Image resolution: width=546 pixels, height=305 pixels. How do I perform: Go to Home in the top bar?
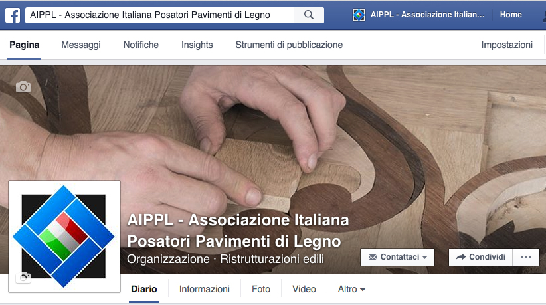pyautogui.click(x=511, y=15)
